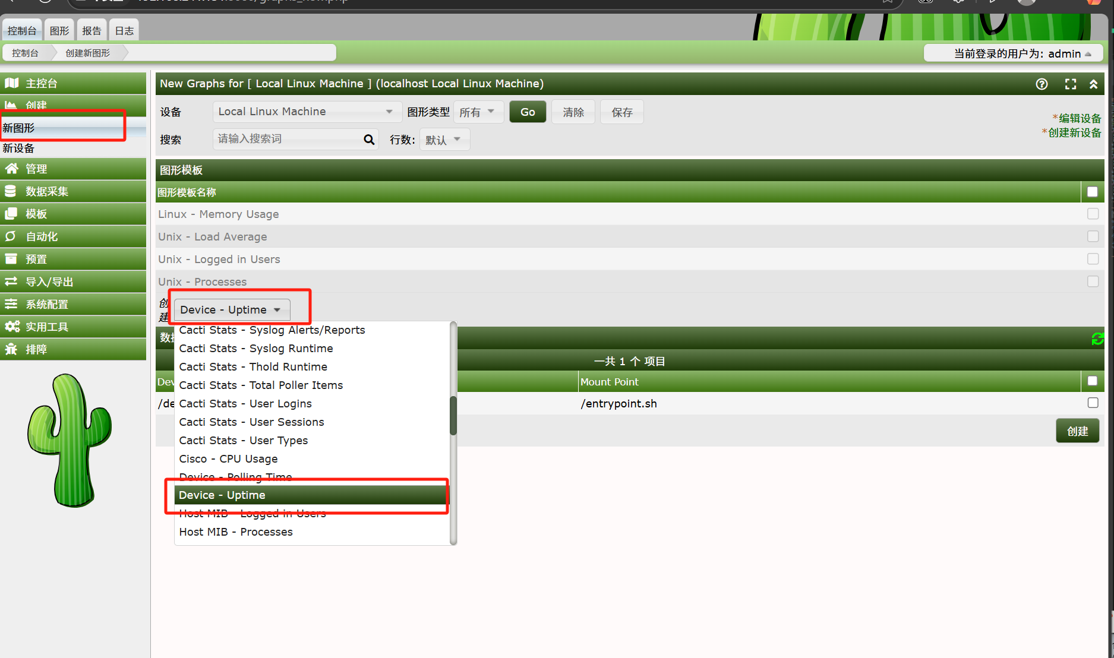Image resolution: width=1114 pixels, height=658 pixels.
Task: Click 控制台 in the breadcrumb
Action: coord(25,53)
